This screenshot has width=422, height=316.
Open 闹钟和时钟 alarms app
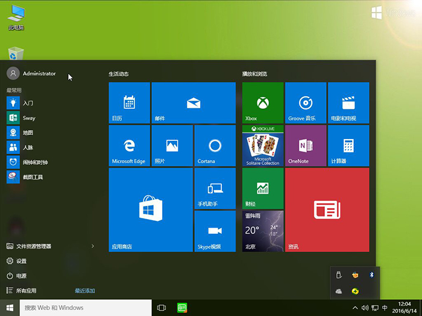pos(51,162)
